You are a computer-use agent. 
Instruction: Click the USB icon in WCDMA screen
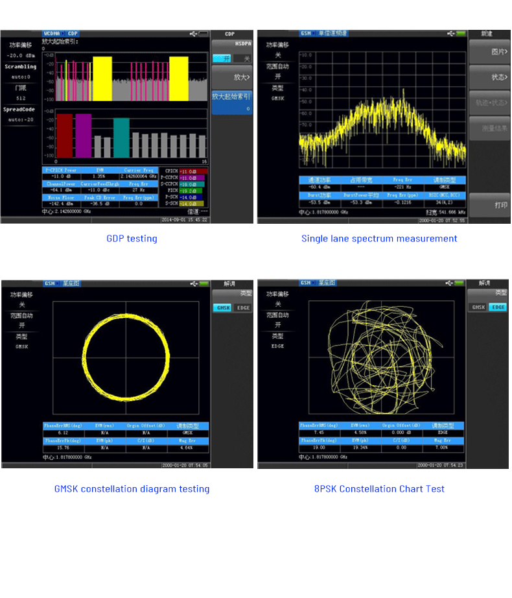[193, 34]
